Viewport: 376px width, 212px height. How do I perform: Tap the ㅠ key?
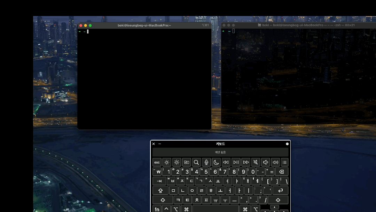click(216, 200)
